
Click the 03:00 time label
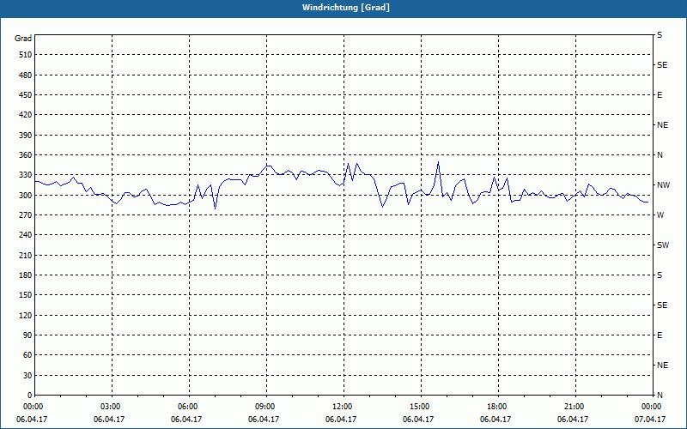pos(110,407)
